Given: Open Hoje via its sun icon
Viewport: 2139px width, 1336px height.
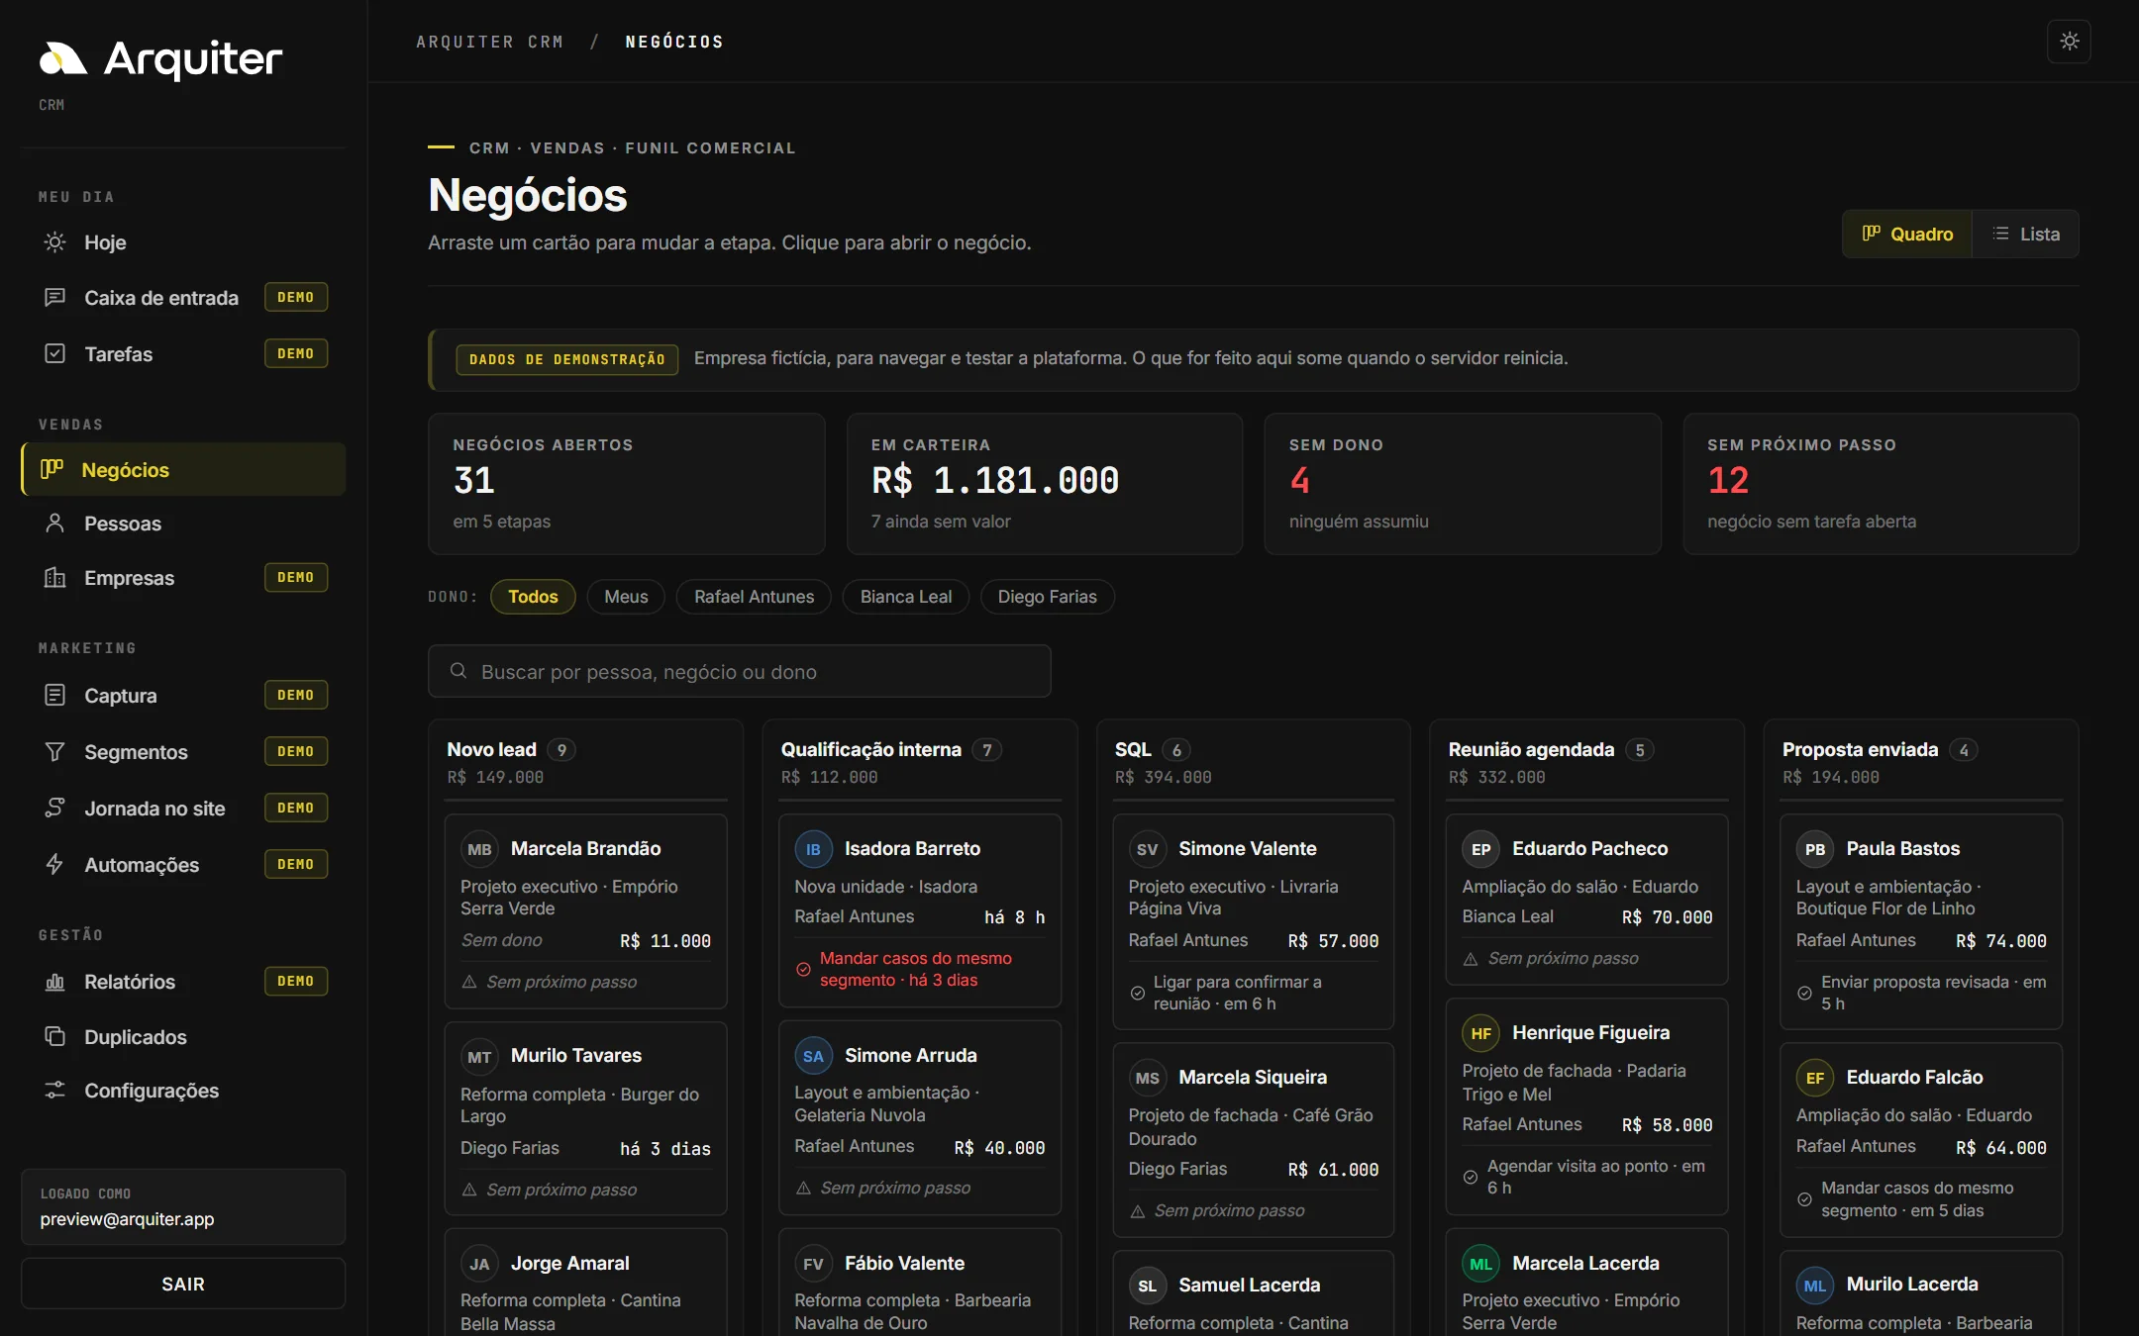Looking at the screenshot, I should tap(55, 242).
